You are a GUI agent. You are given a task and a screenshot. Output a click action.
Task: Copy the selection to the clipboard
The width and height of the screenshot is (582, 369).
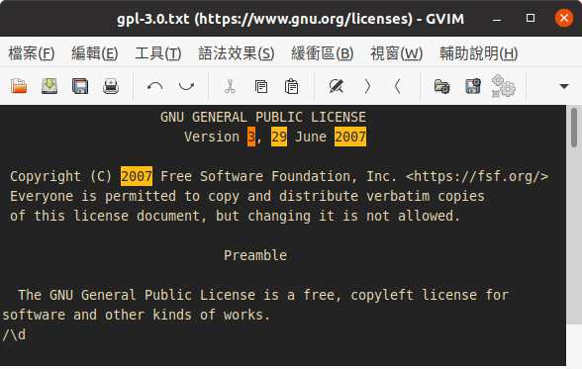tap(261, 86)
